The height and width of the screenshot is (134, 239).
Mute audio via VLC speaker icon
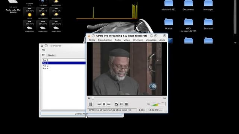[x=148, y=104]
